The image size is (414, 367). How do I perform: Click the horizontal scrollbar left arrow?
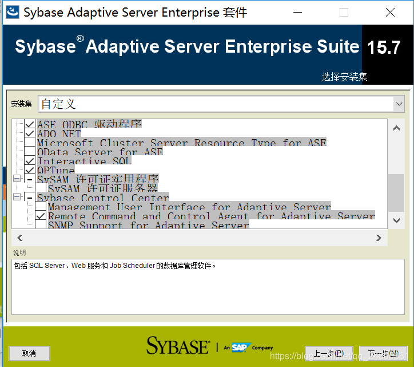pyautogui.click(x=20, y=238)
